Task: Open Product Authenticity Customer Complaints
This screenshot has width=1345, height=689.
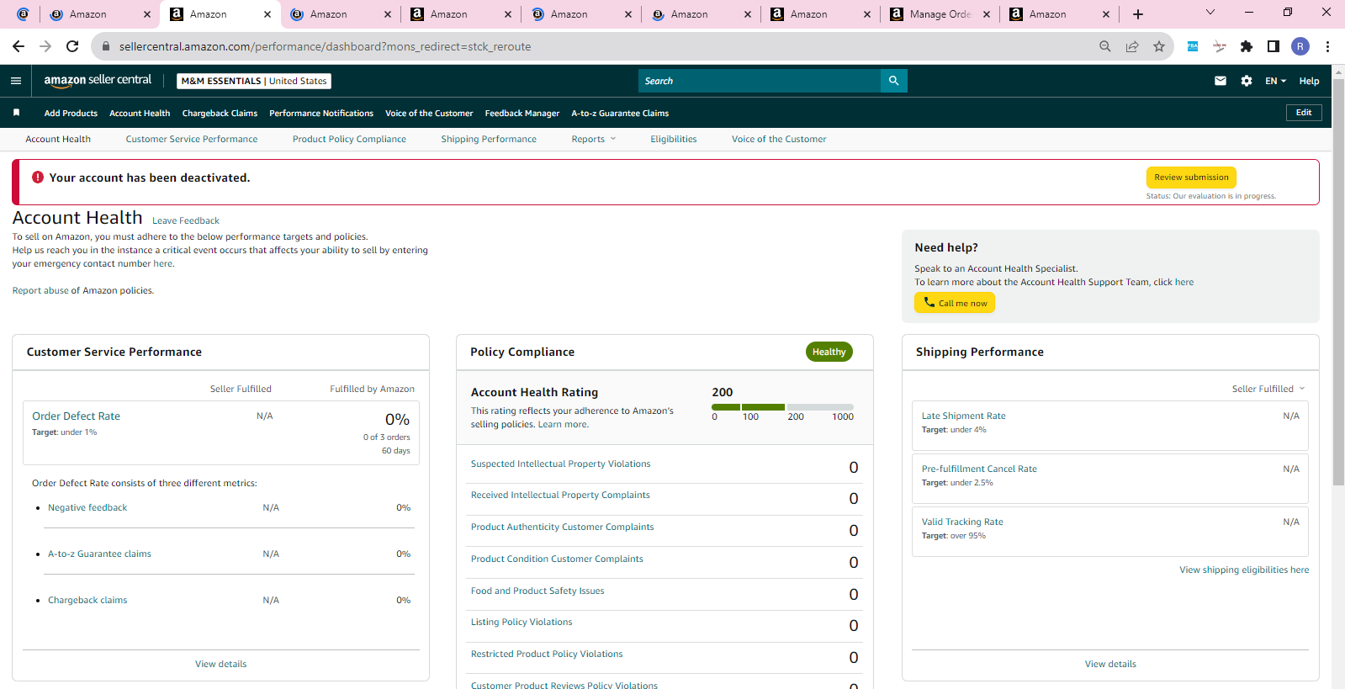Action: 562,527
